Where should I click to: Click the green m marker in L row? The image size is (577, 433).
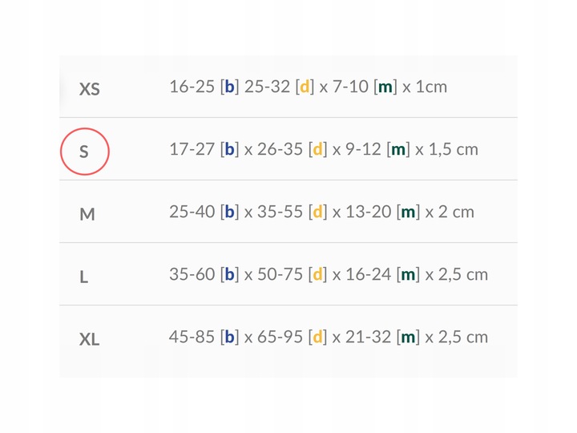408,274
